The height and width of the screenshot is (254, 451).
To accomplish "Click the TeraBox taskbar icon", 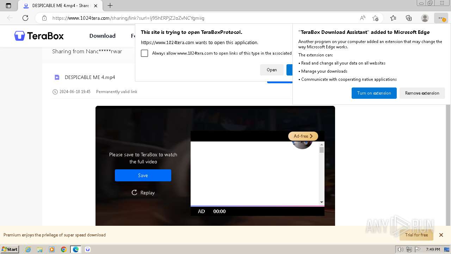I will pyautogui.click(x=88, y=249).
